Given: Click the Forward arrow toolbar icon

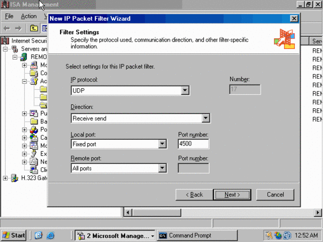Looking at the screenshot, I should [18, 28].
